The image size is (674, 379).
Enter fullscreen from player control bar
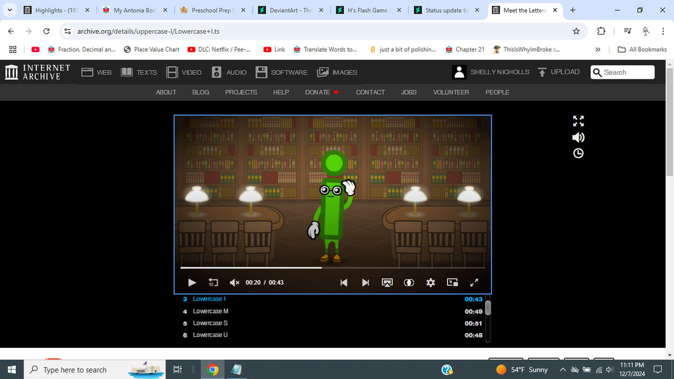tap(474, 283)
